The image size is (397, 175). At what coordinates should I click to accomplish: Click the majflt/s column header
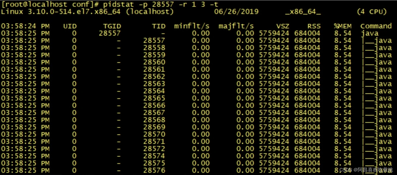coord(236,26)
